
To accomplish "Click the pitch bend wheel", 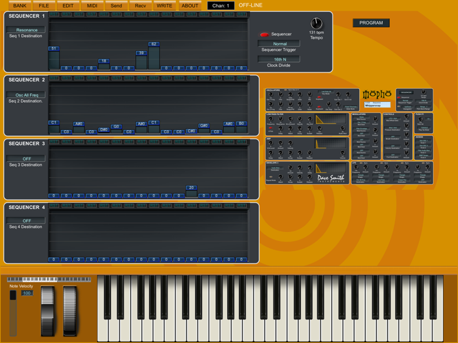I will pyautogui.click(x=47, y=311).
